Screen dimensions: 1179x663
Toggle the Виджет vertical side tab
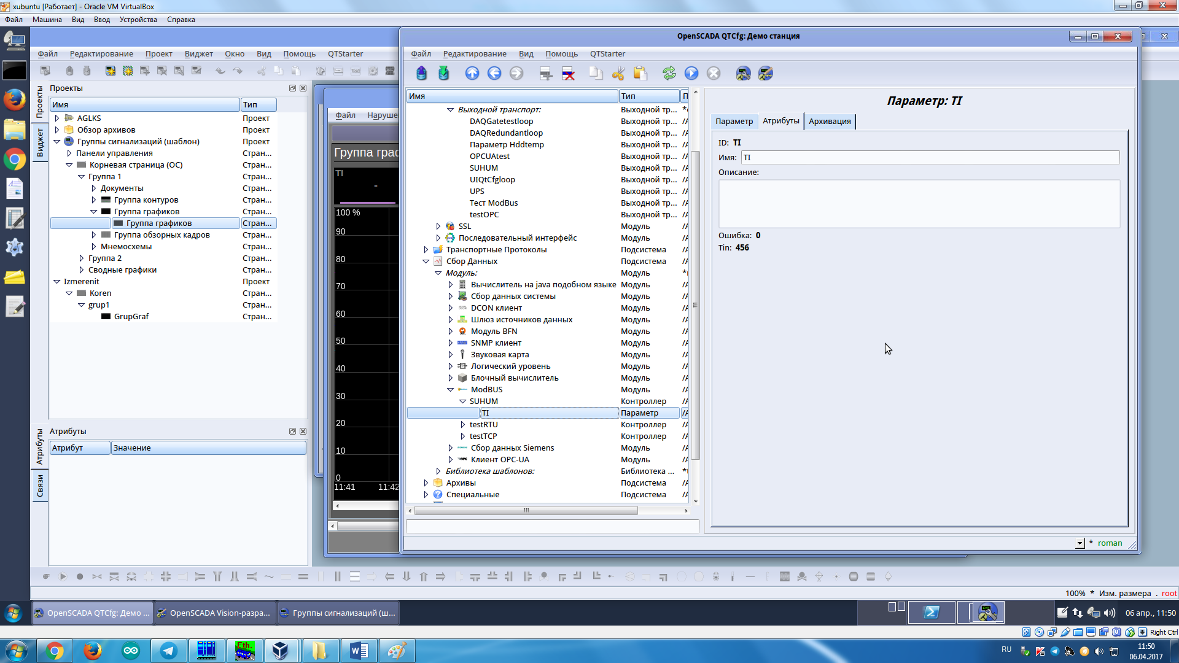[x=40, y=142]
